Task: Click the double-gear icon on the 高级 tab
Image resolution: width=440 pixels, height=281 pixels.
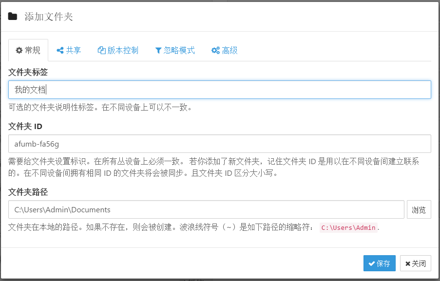Action: [x=215, y=51]
